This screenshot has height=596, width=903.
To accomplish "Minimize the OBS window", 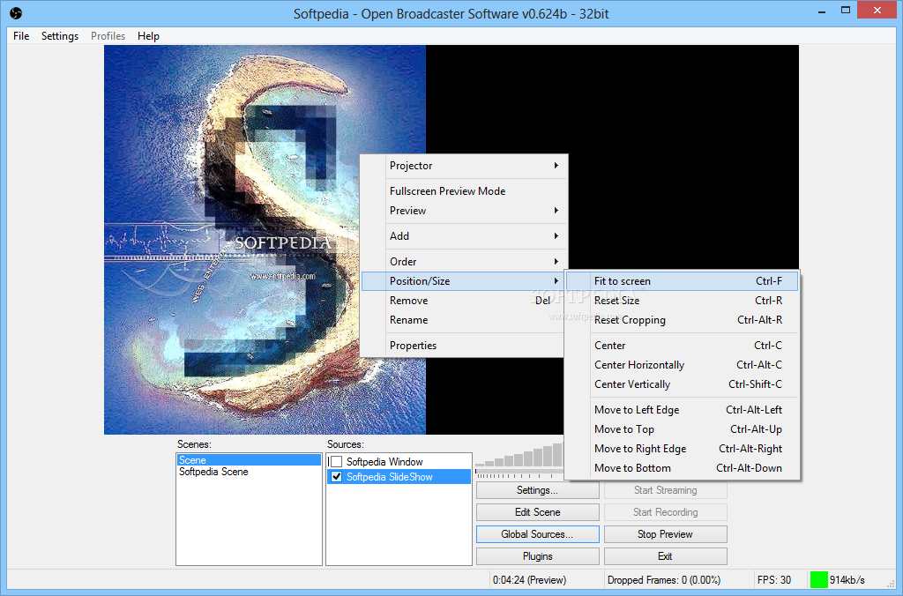I will coord(822,11).
